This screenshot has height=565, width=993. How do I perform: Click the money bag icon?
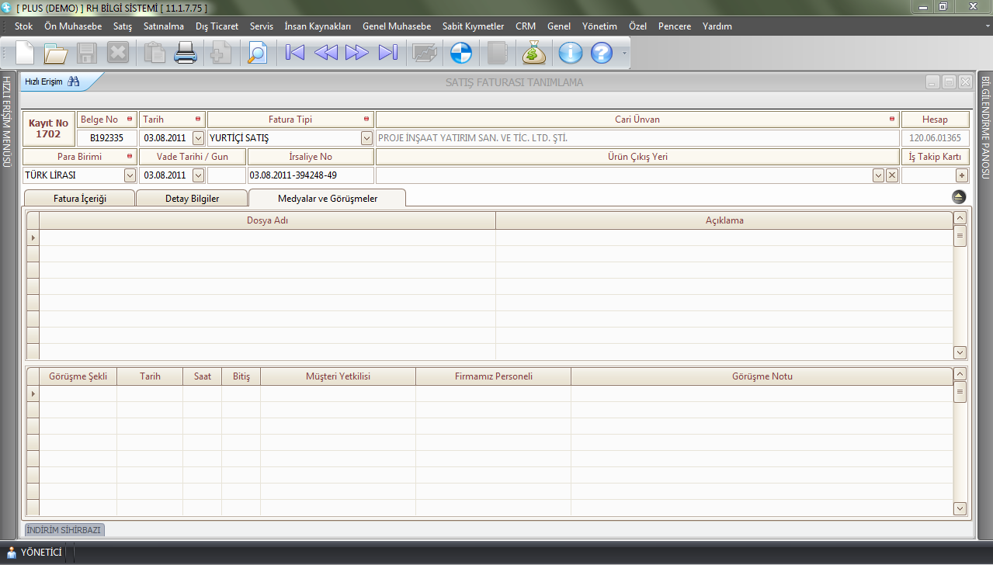pos(534,53)
